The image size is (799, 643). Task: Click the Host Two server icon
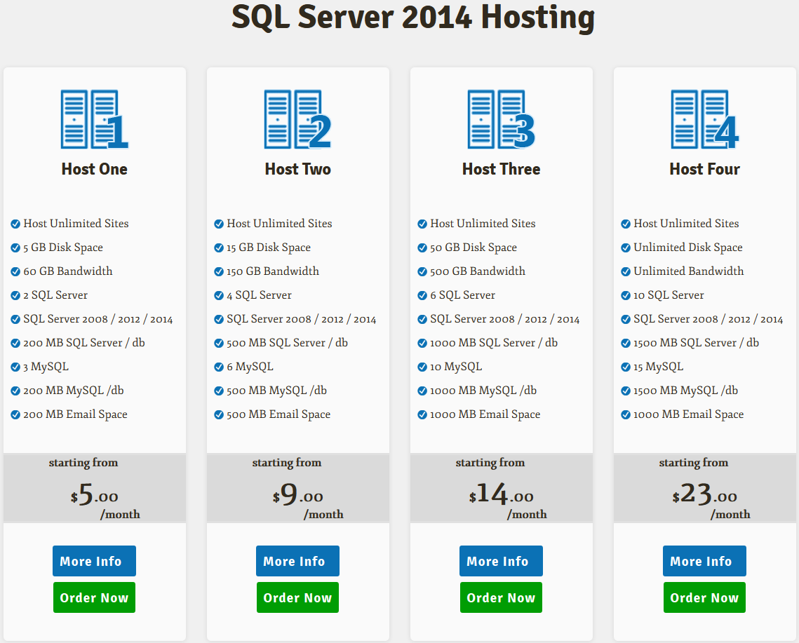click(x=297, y=119)
